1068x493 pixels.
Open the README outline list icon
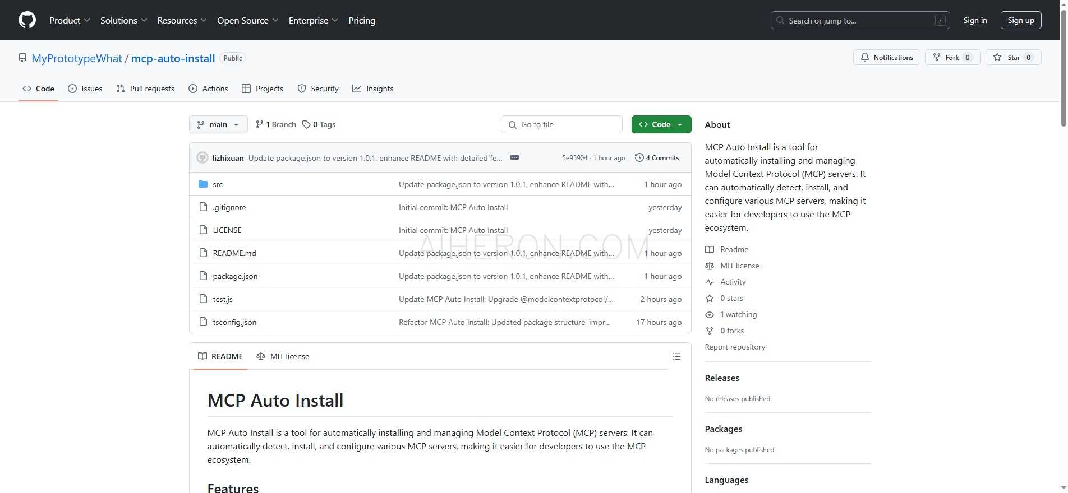coord(676,356)
